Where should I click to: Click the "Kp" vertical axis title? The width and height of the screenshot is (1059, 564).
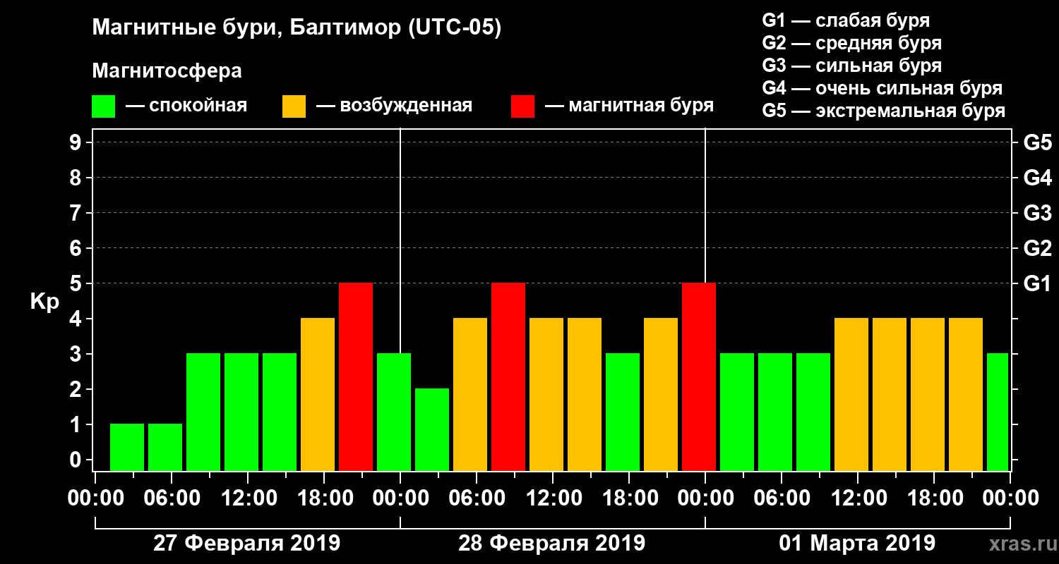point(44,302)
